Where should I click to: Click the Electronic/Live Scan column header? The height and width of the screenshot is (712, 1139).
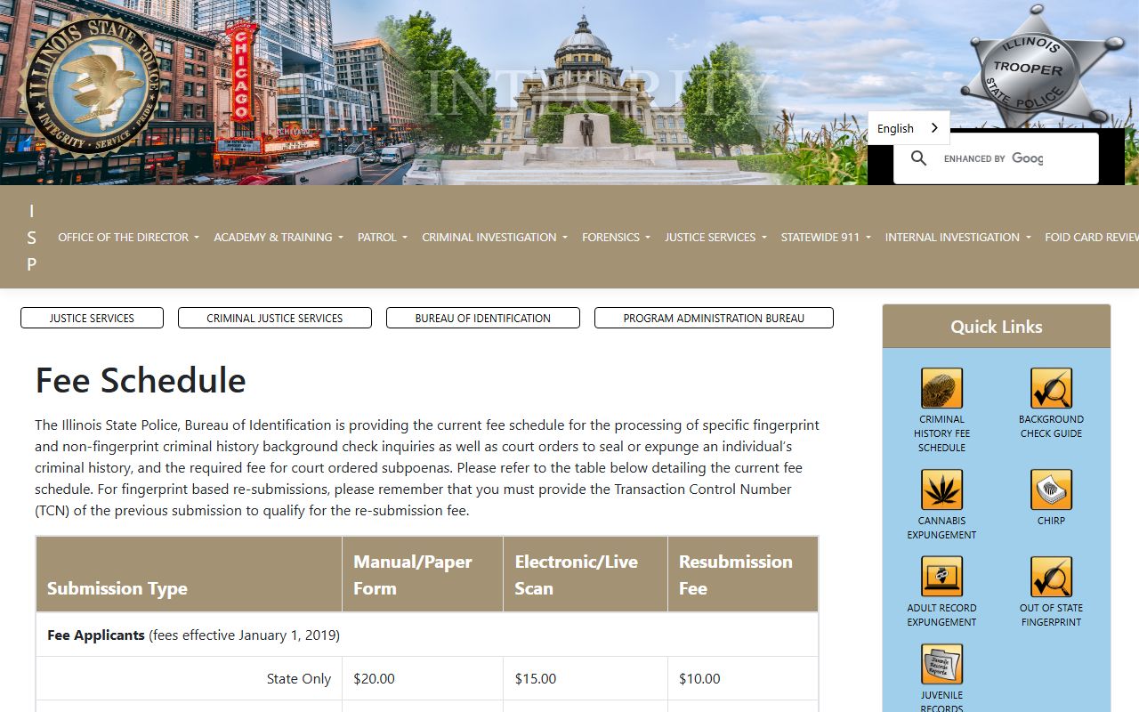point(586,574)
